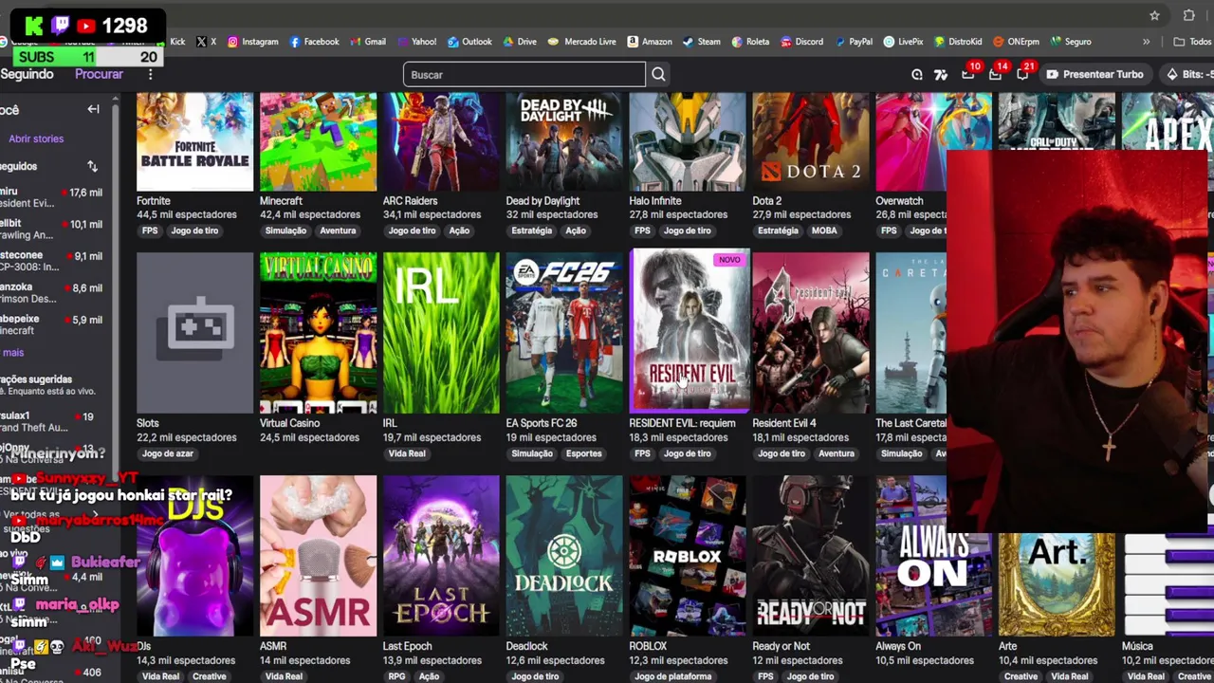
Task: Open the Gmail bookmark
Action: [368, 42]
